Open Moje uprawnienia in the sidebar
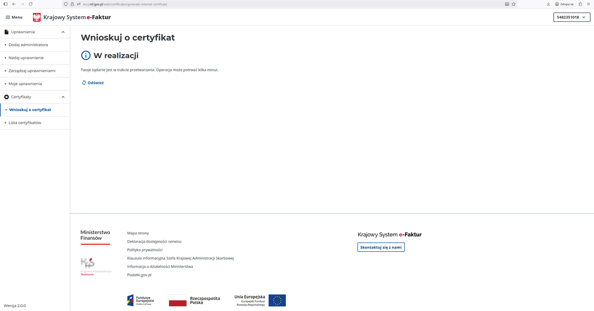Image resolution: width=594 pixels, height=311 pixels. click(x=25, y=84)
